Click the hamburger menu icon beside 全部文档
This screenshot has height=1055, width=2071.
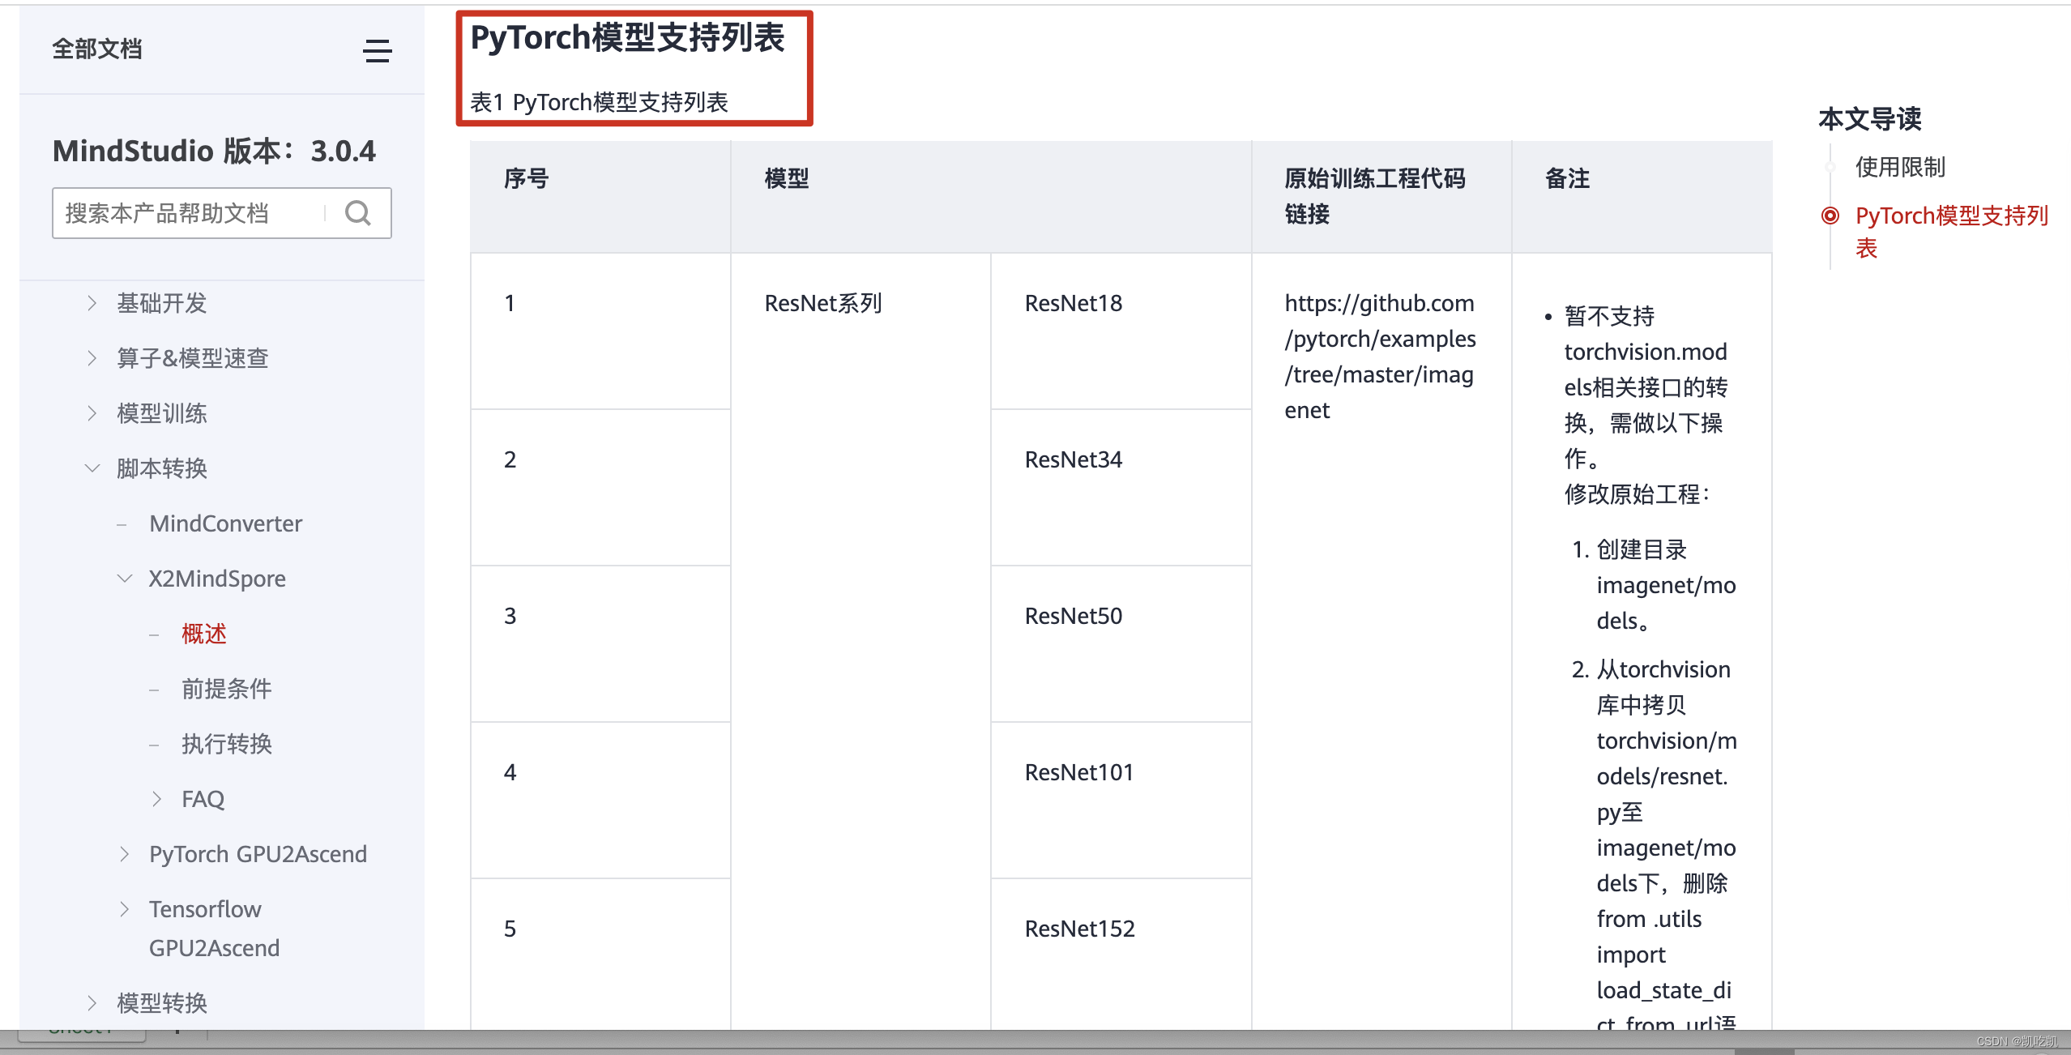pos(377,51)
